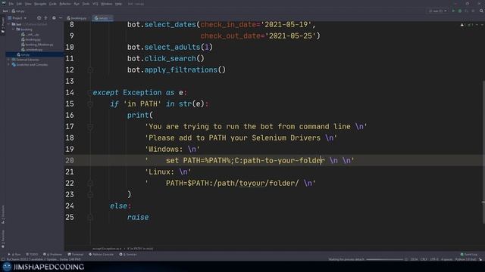
Task: Open __init__.py in project tree
Action: [30, 35]
